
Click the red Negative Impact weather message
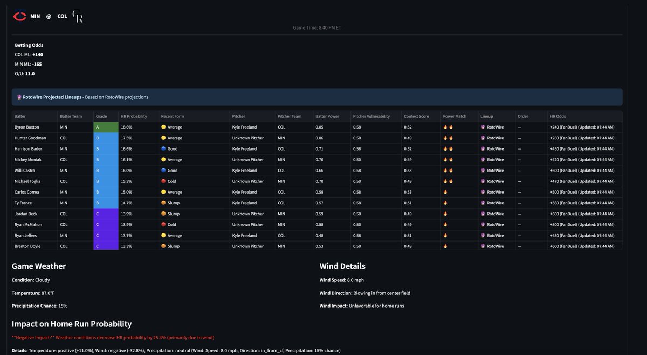(113, 338)
